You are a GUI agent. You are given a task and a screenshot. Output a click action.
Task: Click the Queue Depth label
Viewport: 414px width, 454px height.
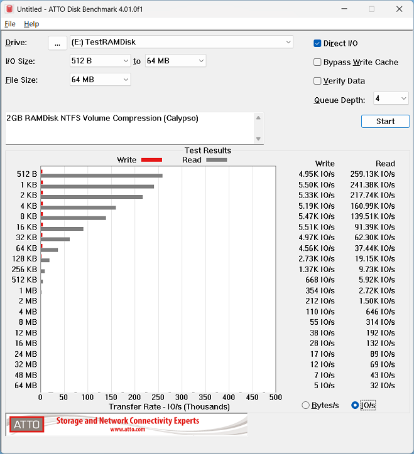(x=339, y=100)
